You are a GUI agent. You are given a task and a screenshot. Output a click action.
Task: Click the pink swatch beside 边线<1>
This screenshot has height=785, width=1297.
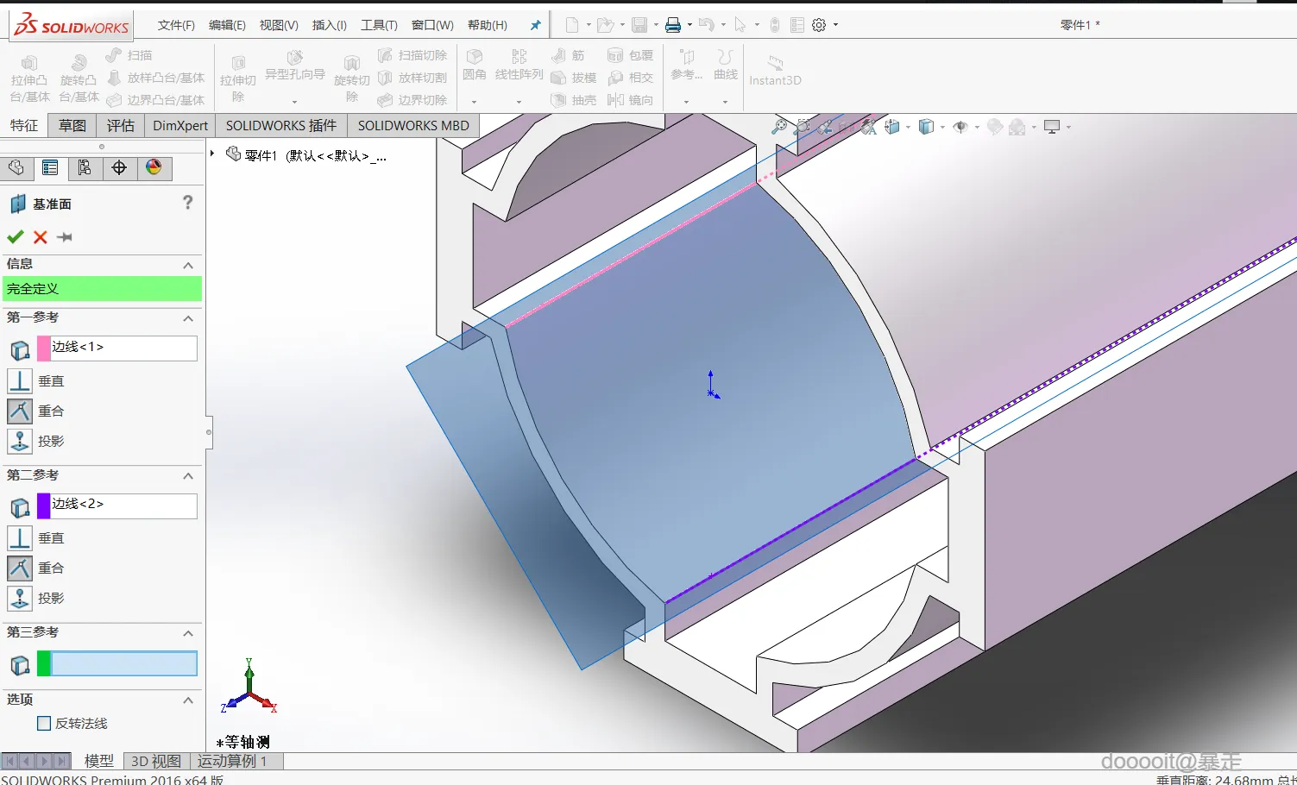44,348
